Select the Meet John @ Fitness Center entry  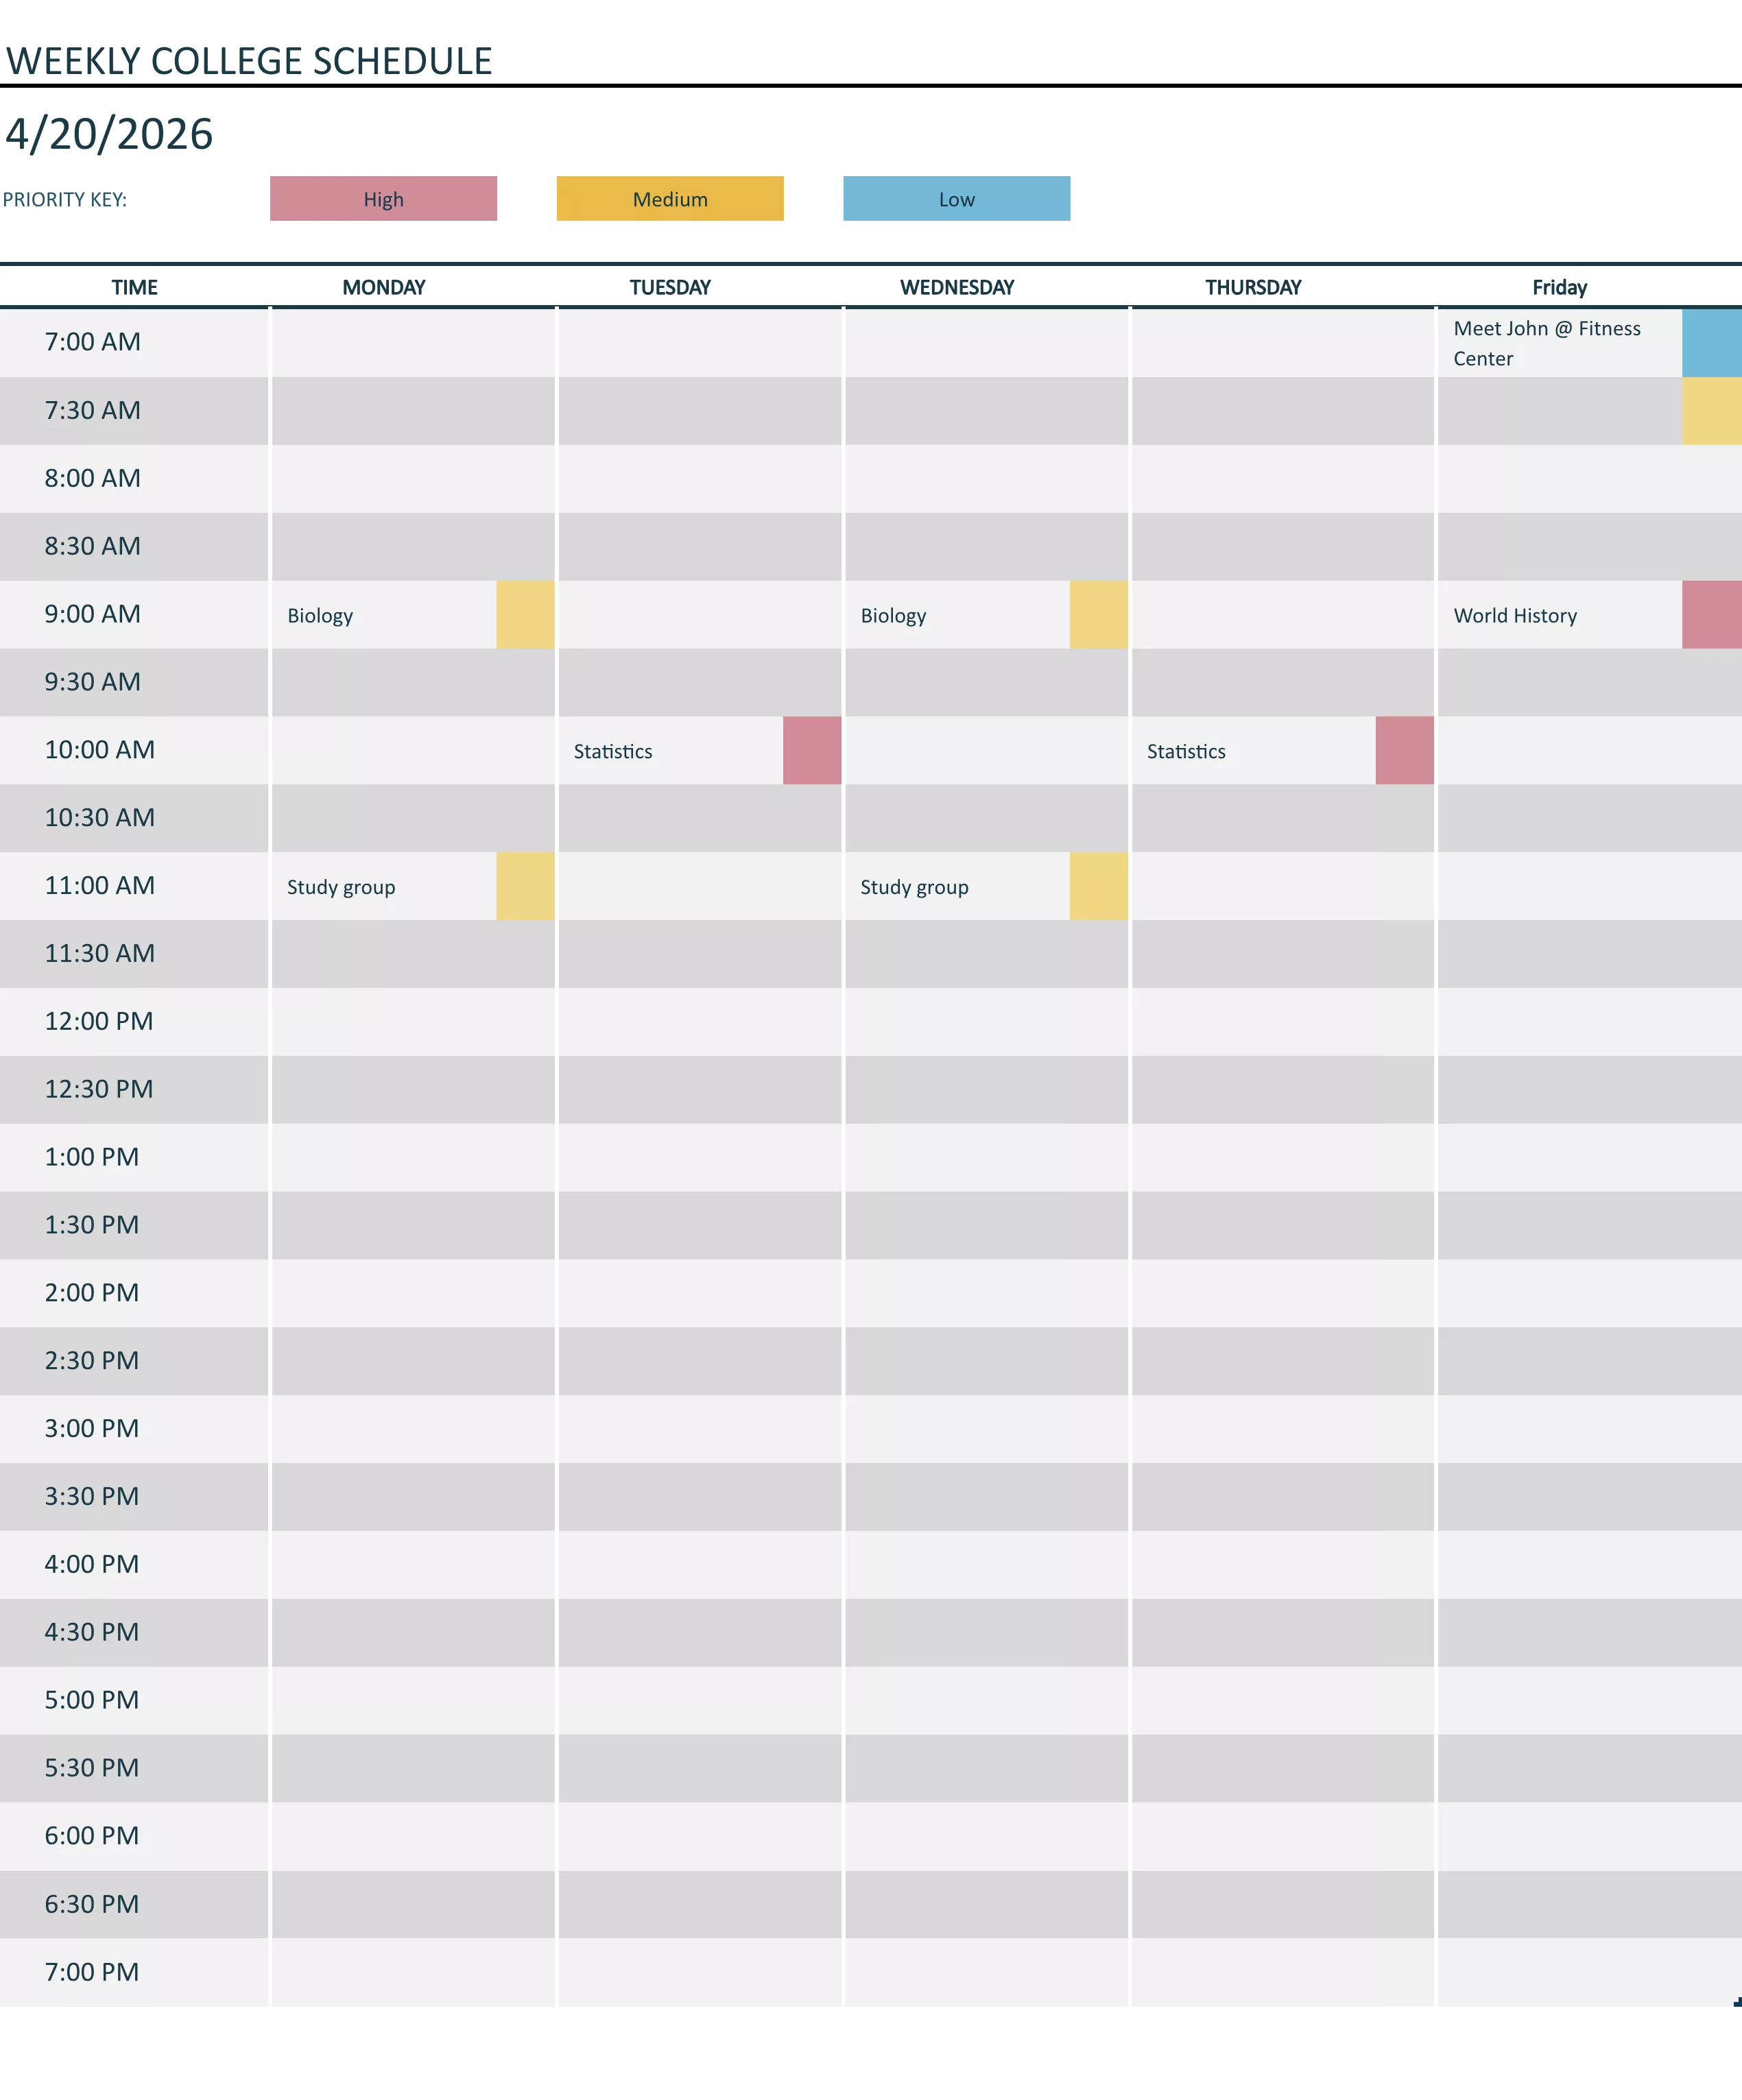(x=1547, y=343)
